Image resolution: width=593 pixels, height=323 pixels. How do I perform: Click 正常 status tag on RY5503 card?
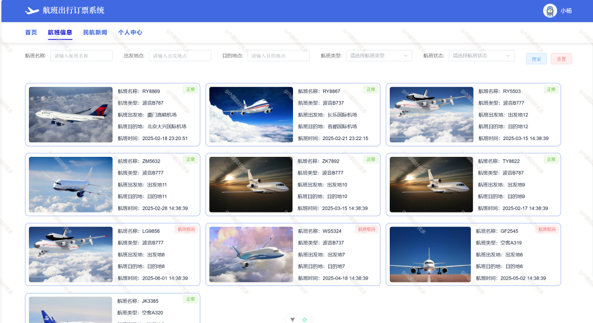point(551,90)
